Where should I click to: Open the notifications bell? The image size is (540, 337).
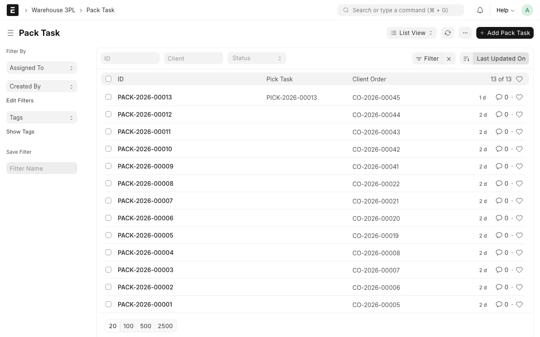click(480, 10)
